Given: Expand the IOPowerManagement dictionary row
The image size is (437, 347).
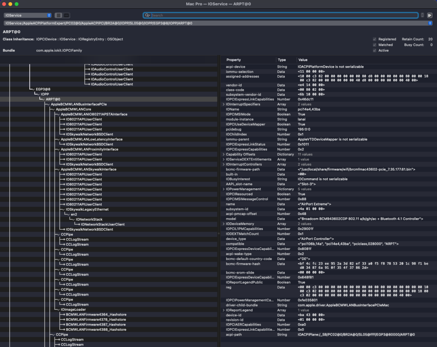Looking at the screenshot, I should (223, 189).
